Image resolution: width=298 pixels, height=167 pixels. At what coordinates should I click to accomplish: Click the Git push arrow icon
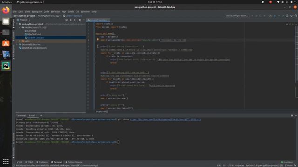[283, 16]
